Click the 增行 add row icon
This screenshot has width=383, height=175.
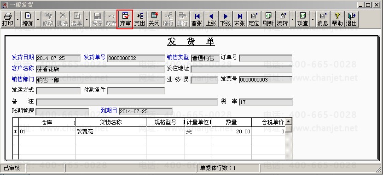point(168,19)
